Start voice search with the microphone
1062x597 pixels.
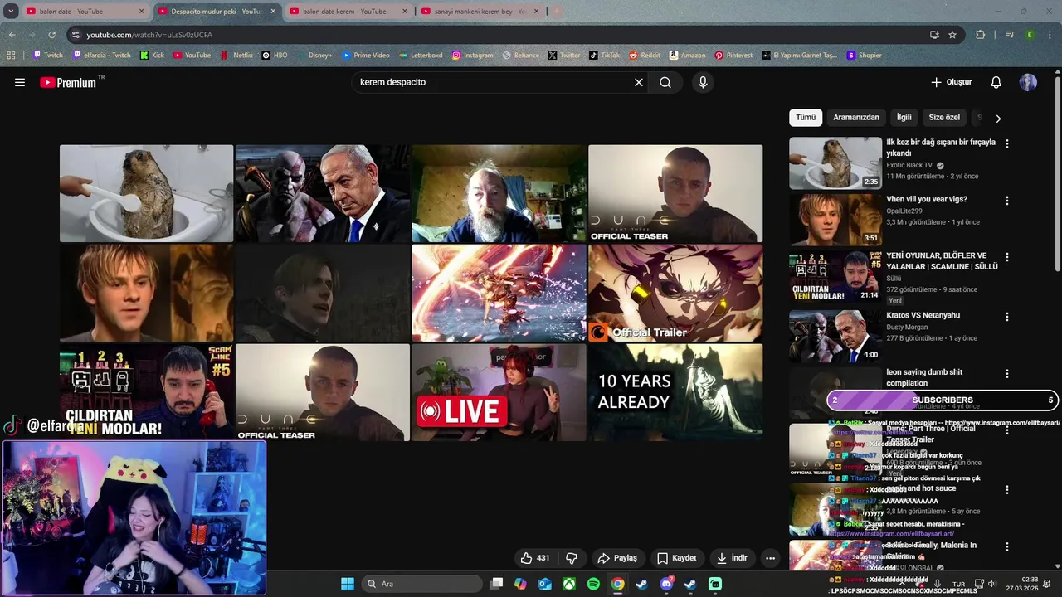coord(703,82)
